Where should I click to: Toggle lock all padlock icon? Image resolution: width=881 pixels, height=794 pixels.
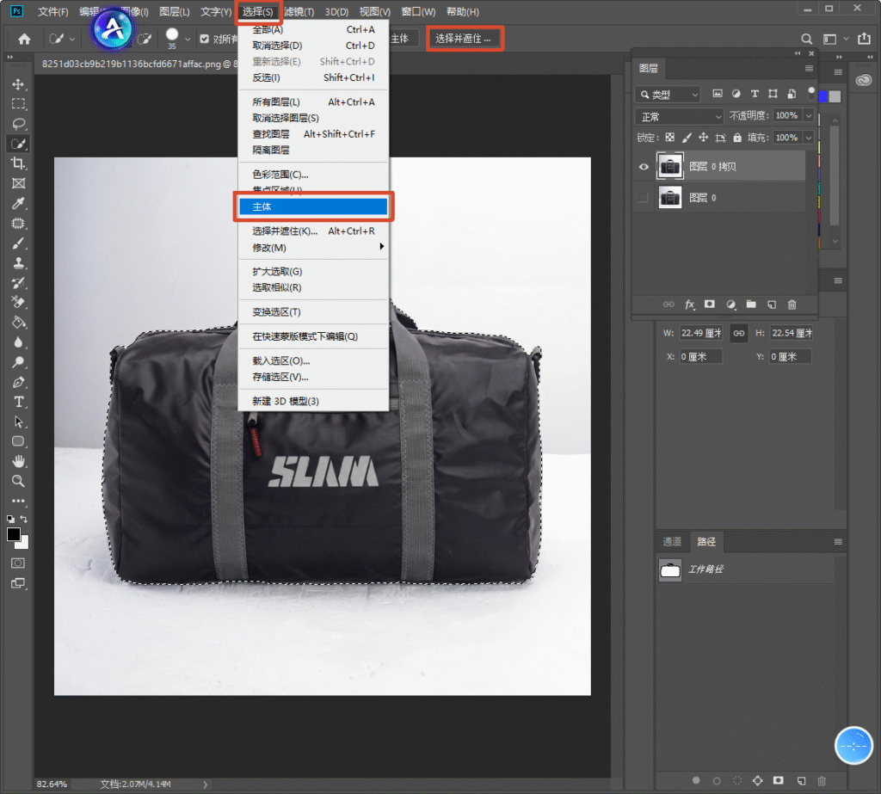737,138
